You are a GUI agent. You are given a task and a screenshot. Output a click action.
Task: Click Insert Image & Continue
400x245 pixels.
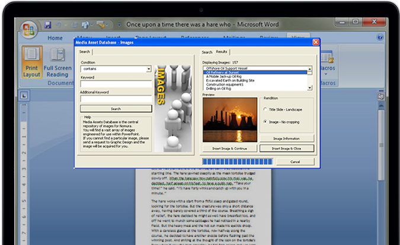[x=230, y=149]
